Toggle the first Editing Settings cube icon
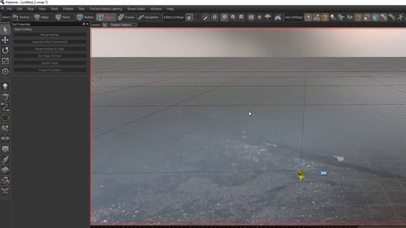 pos(189,17)
